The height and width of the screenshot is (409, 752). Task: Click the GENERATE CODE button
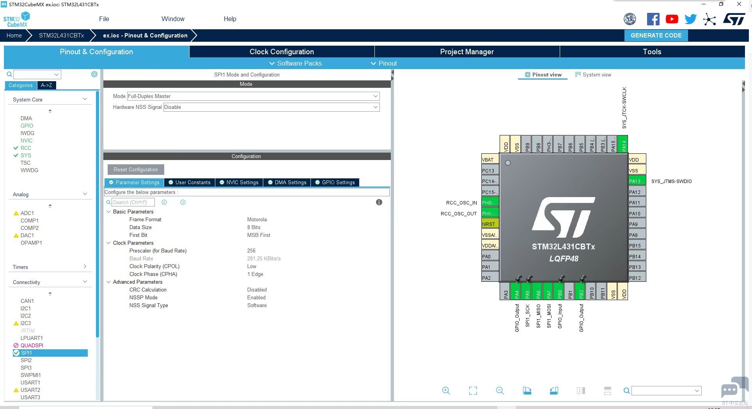[x=656, y=35]
